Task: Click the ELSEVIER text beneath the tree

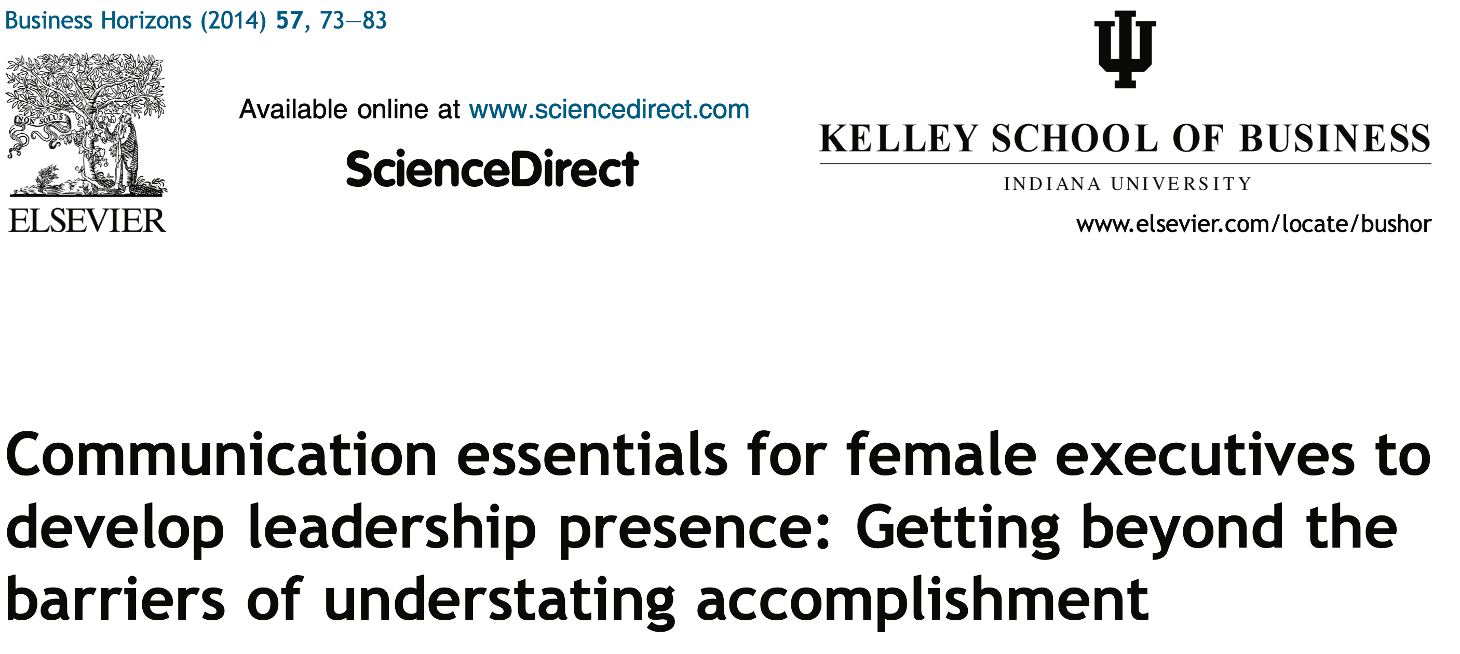Action: 87,221
